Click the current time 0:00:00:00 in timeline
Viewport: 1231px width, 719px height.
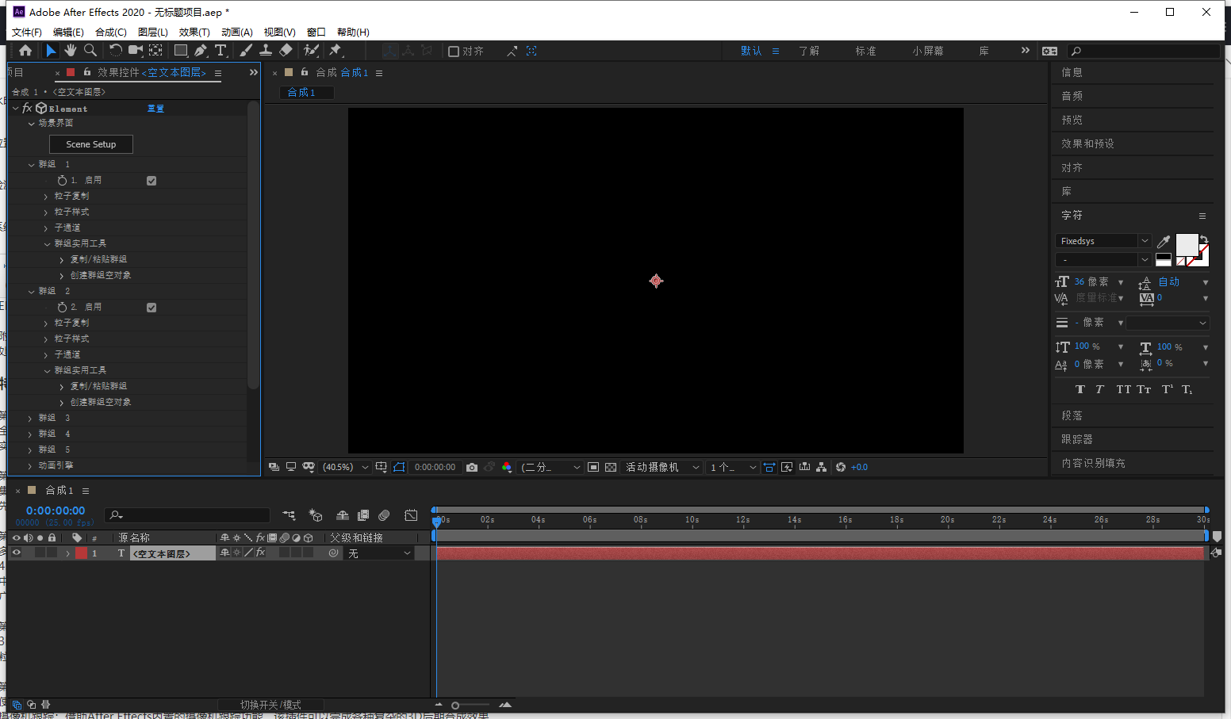(x=56, y=511)
